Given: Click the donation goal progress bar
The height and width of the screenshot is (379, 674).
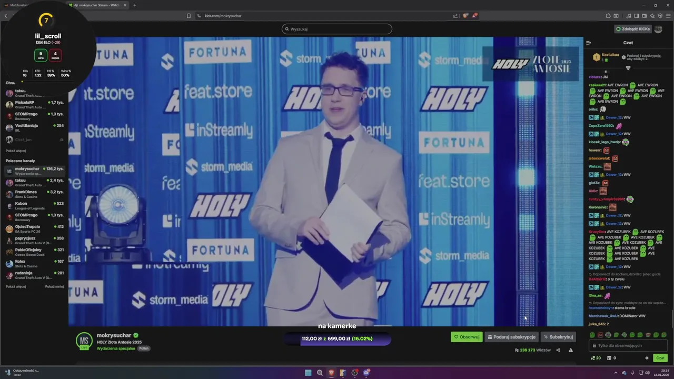Looking at the screenshot, I should (x=337, y=338).
